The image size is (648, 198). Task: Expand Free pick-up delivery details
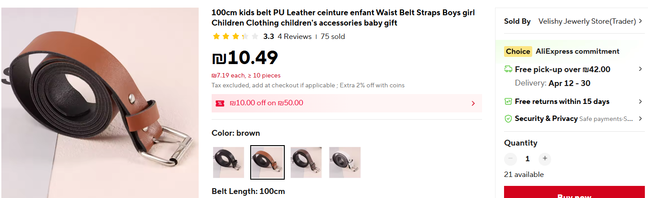tap(640, 69)
